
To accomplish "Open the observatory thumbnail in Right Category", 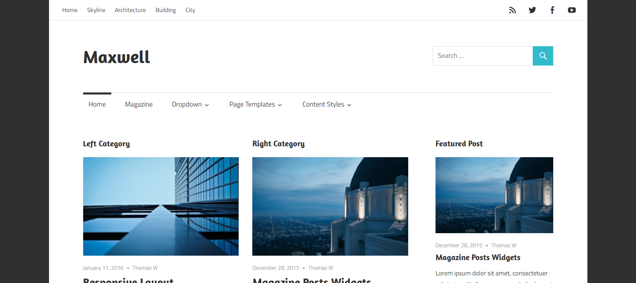I will (x=330, y=206).
